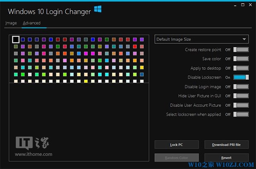Viewport: 256px width, 169px height.
Task: Enable Select lockscreen when applied switch
Action: (241, 114)
